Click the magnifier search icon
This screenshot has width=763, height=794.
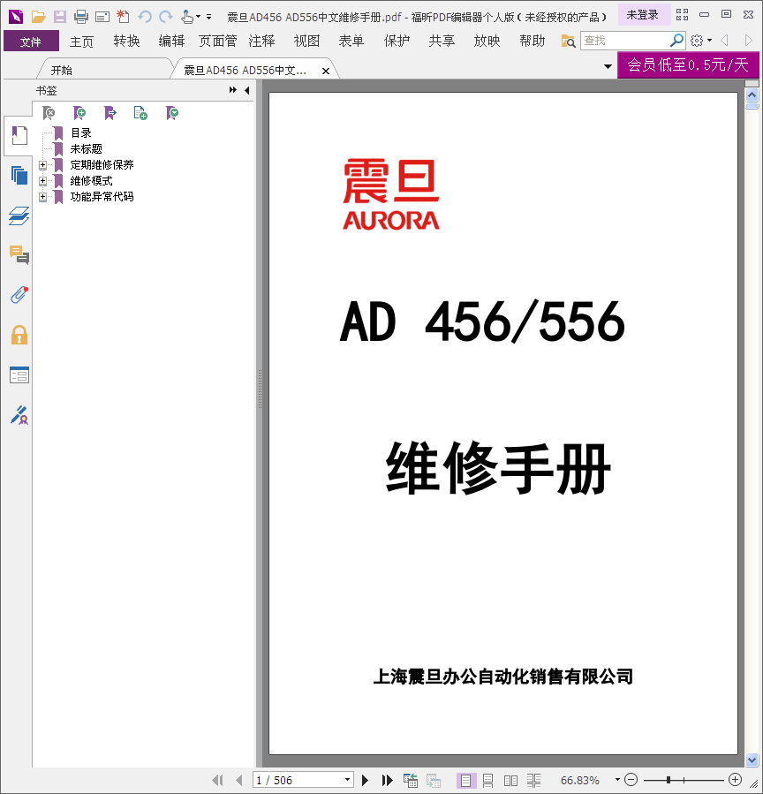pos(676,40)
